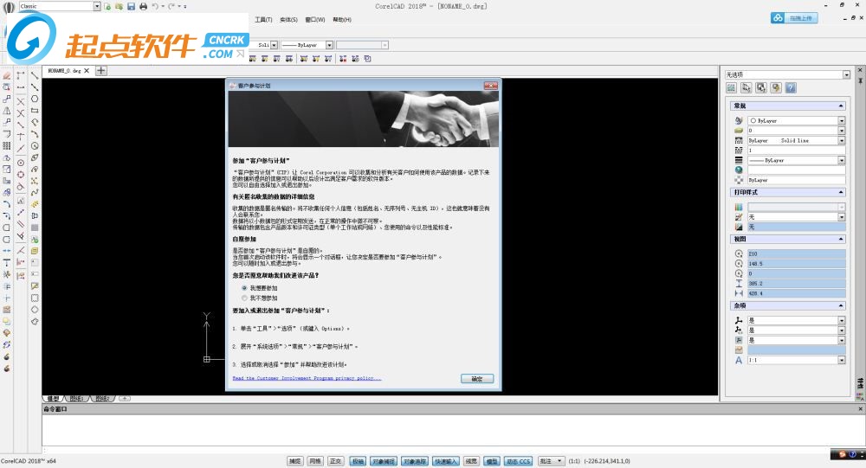The image size is (866, 468).
Task: Click the 模型 button in status bar
Action: pyautogui.click(x=492, y=461)
